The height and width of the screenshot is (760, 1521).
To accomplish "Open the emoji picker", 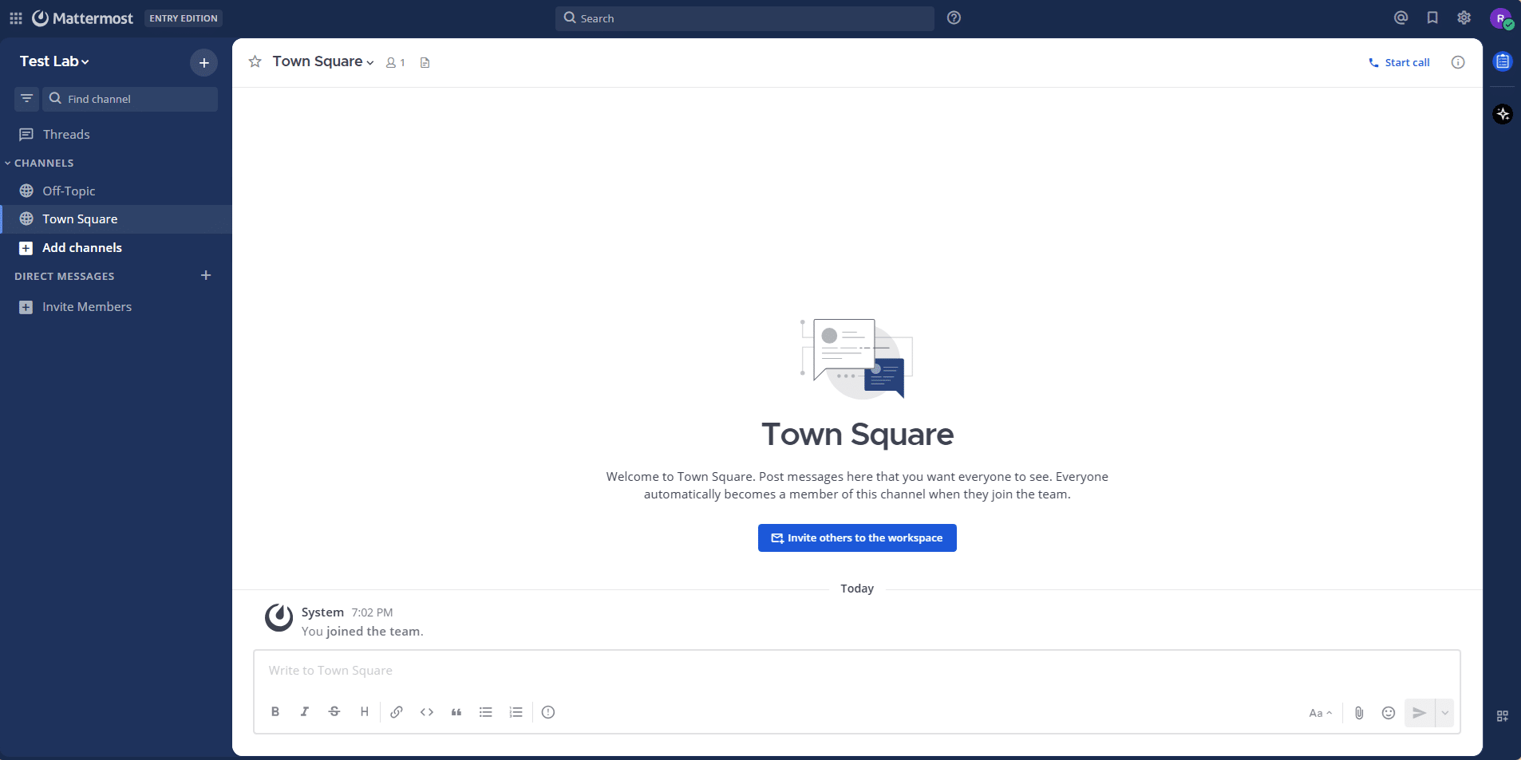I will coord(1389,713).
